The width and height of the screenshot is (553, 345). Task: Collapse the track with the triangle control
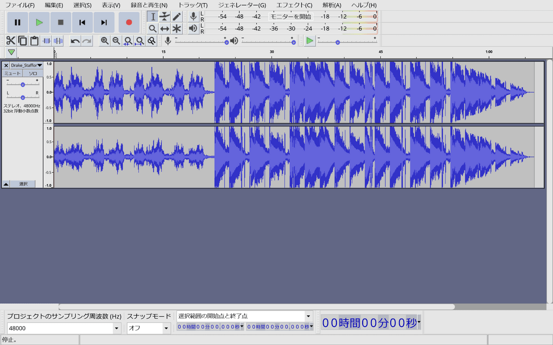click(x=6, y=184)
